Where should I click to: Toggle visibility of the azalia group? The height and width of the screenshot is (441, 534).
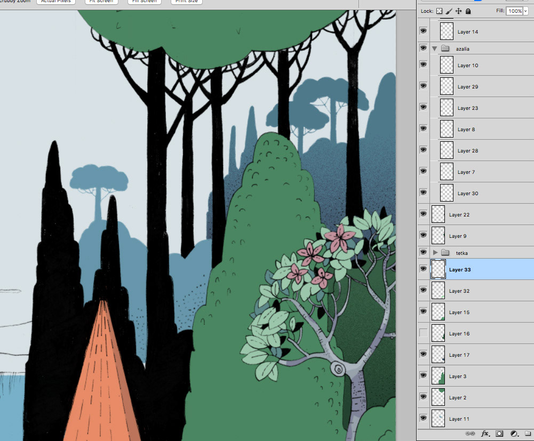424,48
